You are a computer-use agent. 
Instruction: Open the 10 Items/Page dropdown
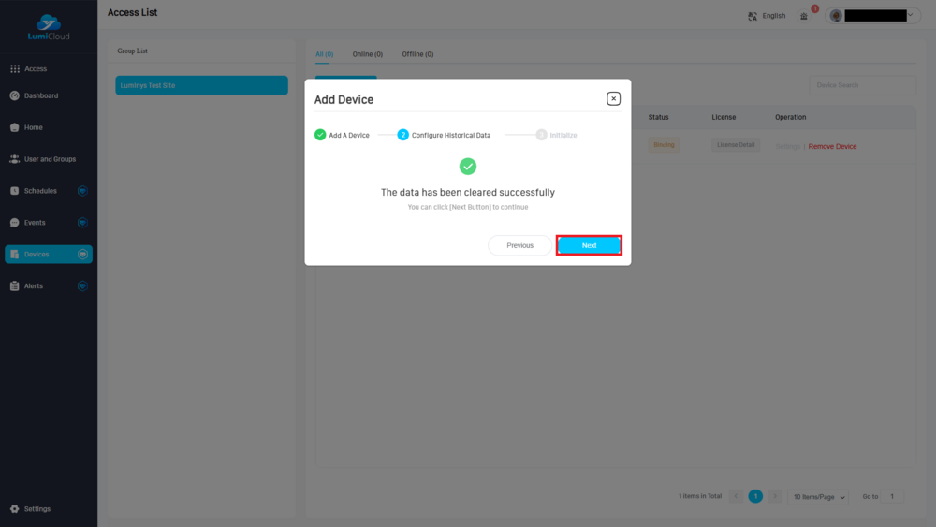point(818,497)
